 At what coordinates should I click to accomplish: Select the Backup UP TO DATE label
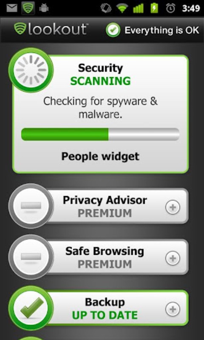105,315
